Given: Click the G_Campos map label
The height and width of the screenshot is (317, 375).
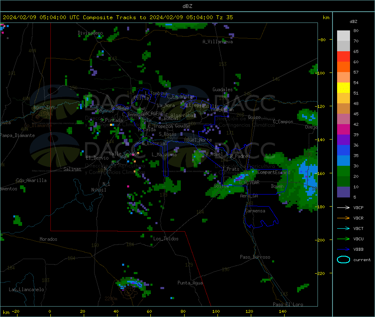Looking at the screenshot, I should coord(283,122).
